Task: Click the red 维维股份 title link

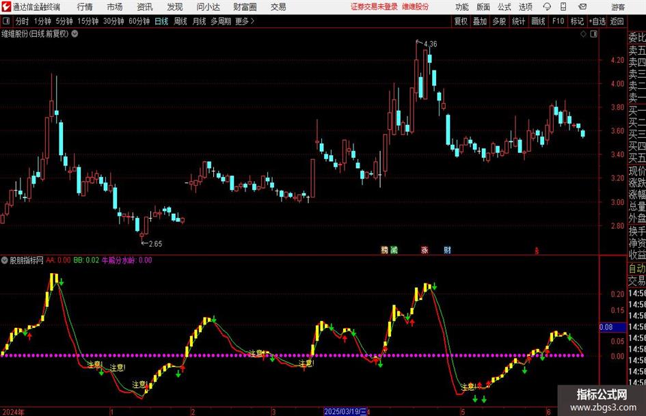Action: point(416,7)
